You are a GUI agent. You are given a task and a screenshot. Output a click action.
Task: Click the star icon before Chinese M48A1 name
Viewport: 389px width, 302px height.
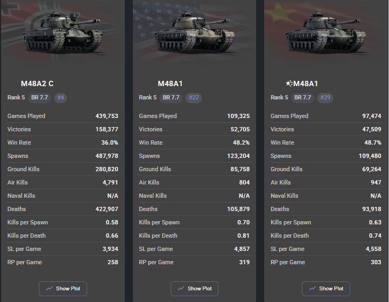[289, 83]
